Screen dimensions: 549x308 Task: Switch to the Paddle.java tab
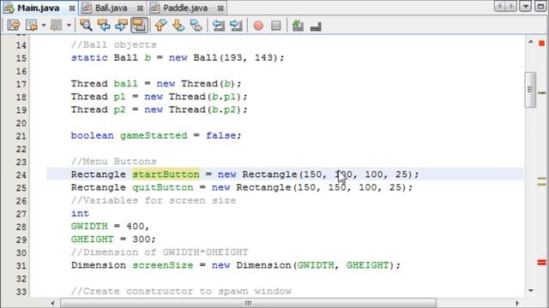(x=185, y=8)
